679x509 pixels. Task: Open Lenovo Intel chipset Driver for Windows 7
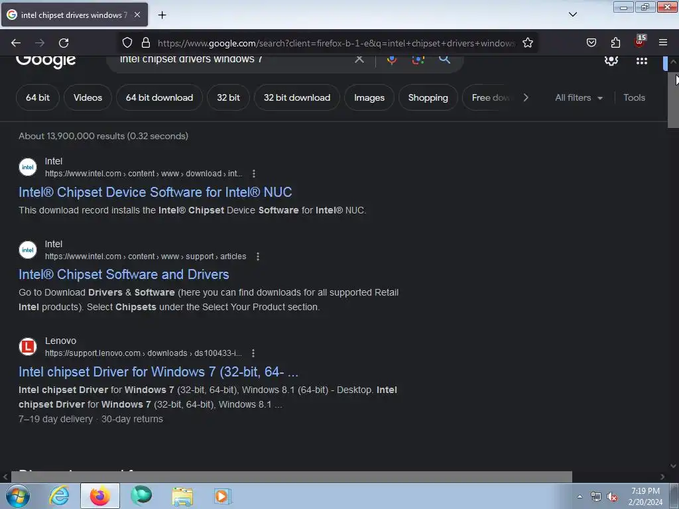tap(158, 372)
